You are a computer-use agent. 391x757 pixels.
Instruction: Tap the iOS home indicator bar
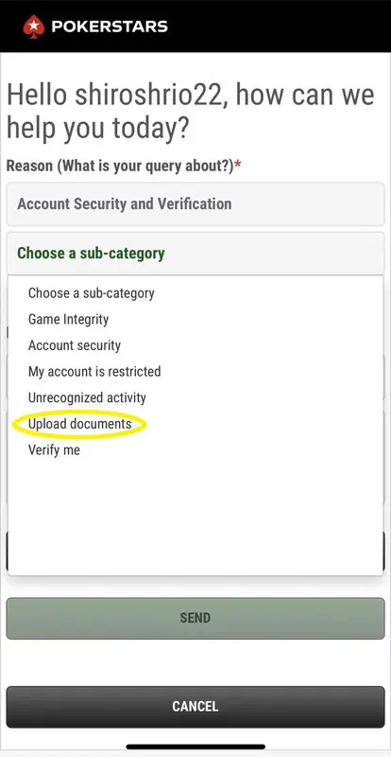[195, 747]
